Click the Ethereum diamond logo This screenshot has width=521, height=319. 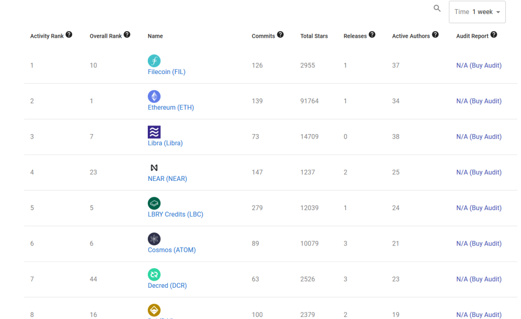pos(154,96)
